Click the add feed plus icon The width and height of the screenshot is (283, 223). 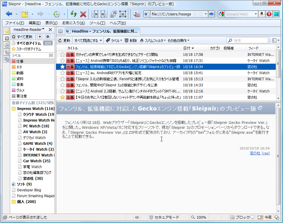point(40,37)
